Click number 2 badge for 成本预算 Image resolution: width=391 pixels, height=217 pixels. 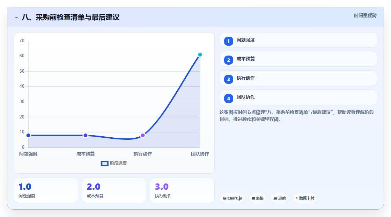click(x=228, y=60)
